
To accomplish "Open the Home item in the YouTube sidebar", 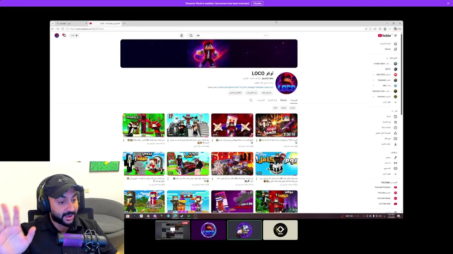I will [x=389, y=44].
